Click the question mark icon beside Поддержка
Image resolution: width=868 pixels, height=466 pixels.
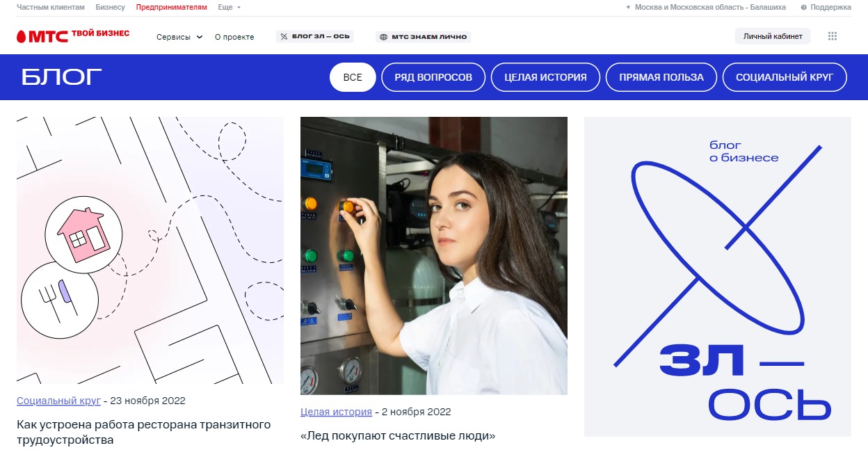(804, 8)
